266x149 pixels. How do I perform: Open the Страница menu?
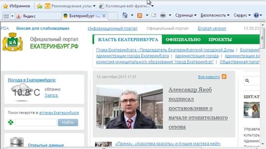[186, 15]
